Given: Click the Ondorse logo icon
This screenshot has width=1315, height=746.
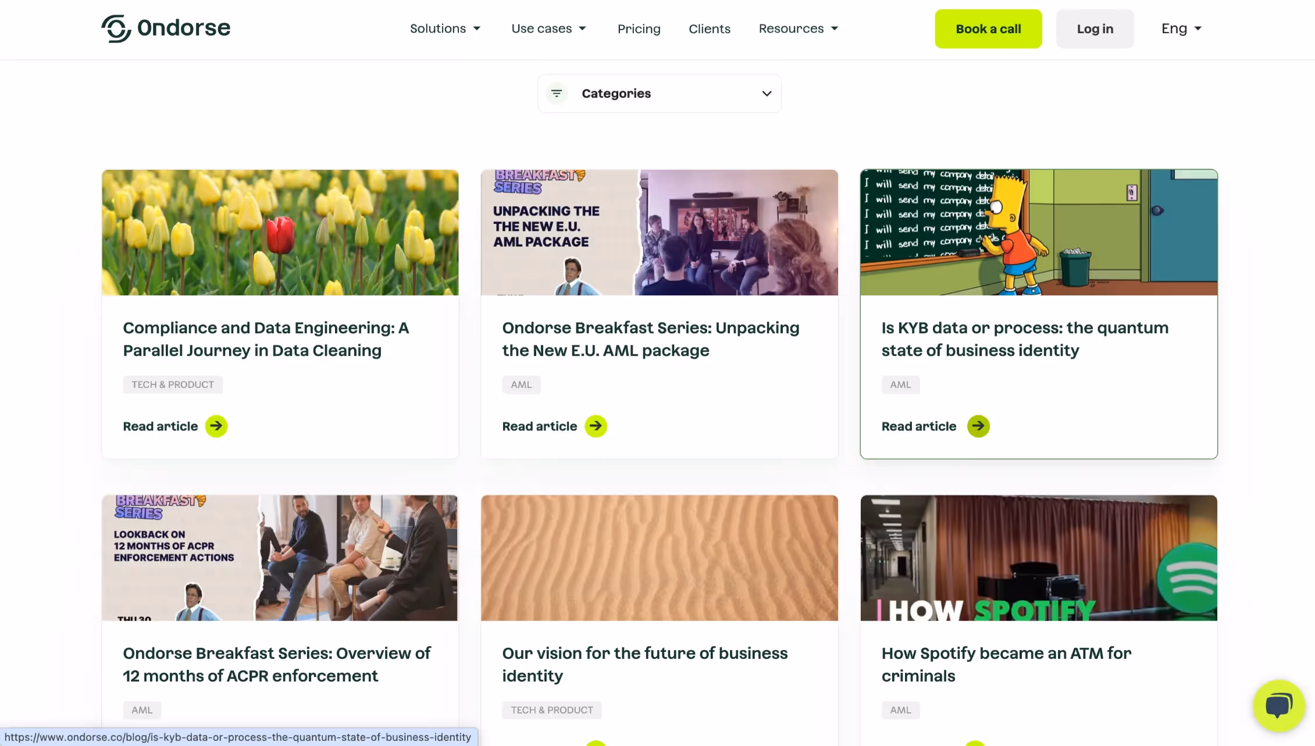Looking at the screenshot, I should coord(116,28).
